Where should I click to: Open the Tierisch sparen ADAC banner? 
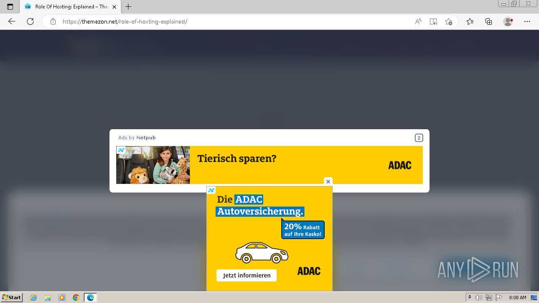click(269, 165)
